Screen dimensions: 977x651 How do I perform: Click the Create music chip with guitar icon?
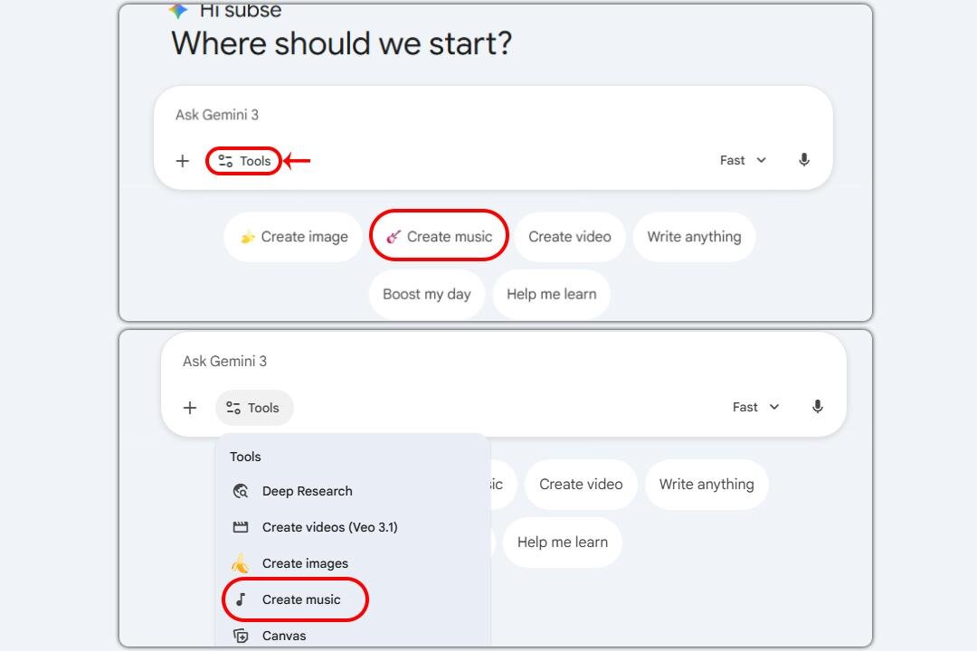tap(439, 237)
